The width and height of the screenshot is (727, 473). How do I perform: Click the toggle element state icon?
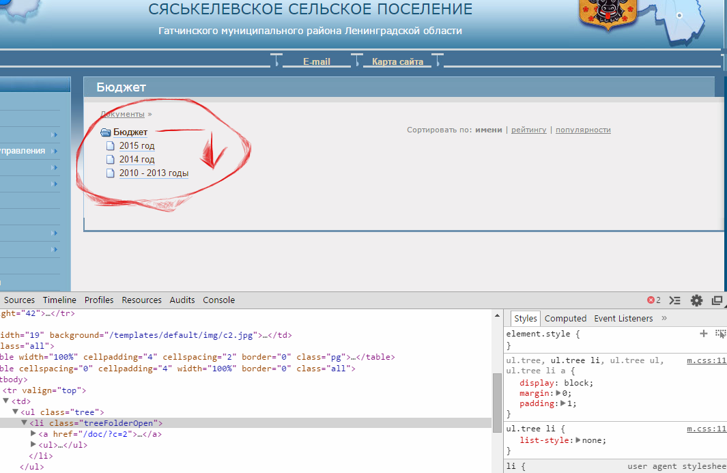720,334
